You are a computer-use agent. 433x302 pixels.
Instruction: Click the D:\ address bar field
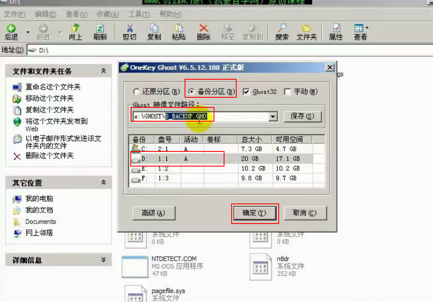231,50
